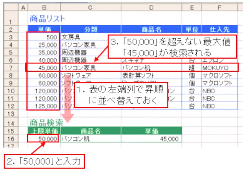Viewport: 244px width, 172px height.
Task: Select the 45,000 cell in row 7
Action: pyautogui.click(x=44, y=67)
